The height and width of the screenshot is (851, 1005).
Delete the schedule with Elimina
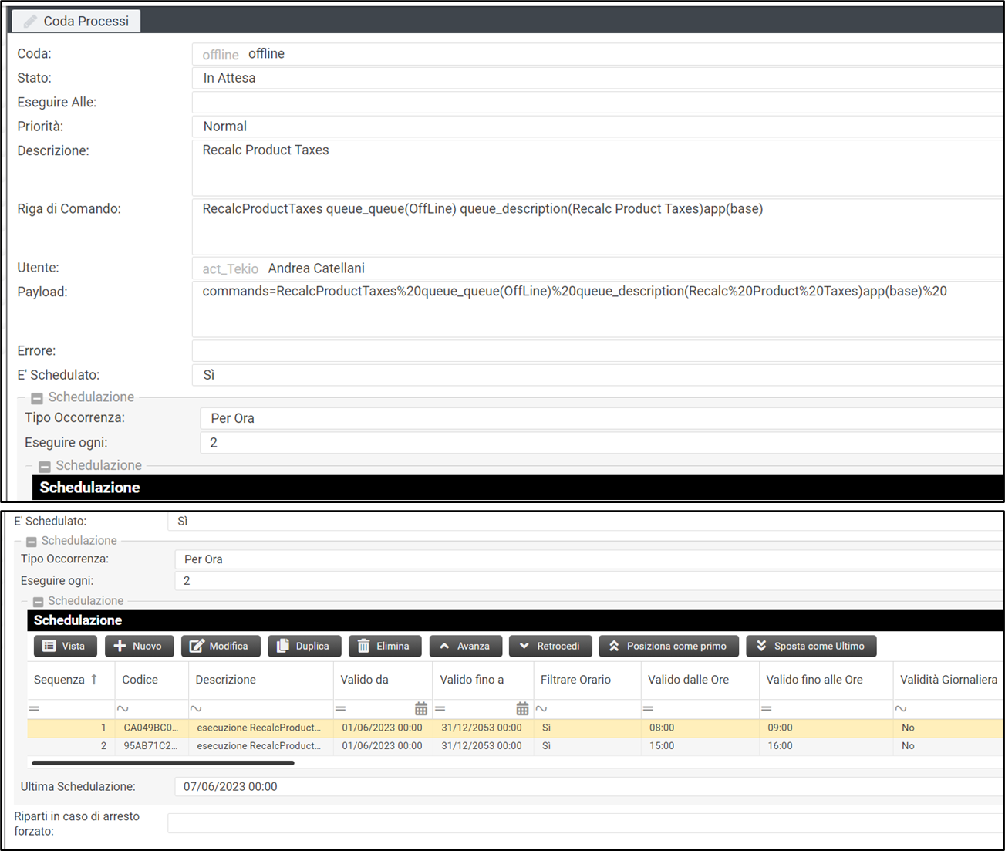(384, 646)
